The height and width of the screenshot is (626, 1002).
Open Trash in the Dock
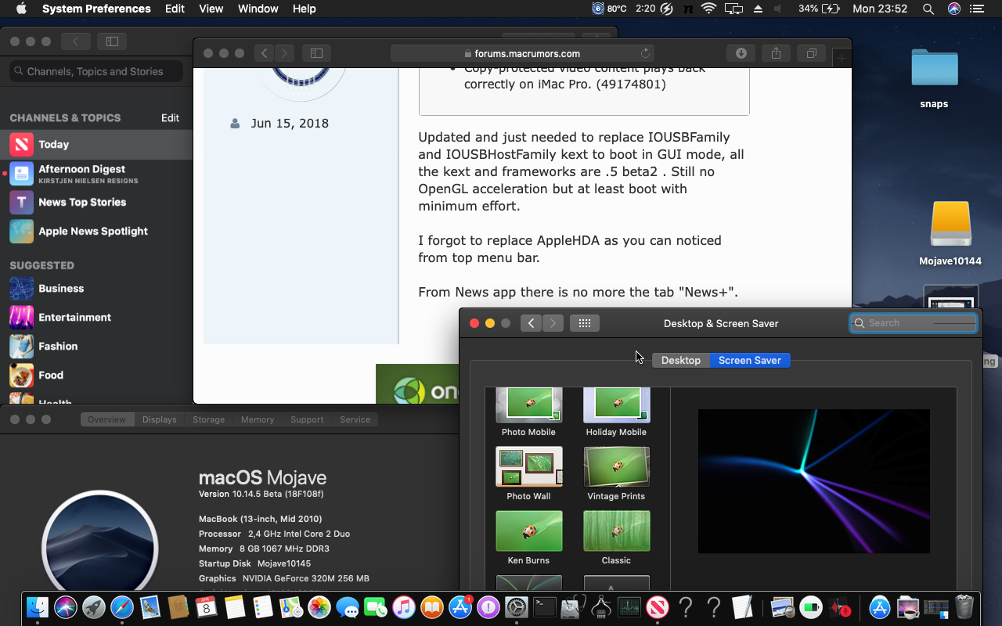pyautogui.click(x=964, y=607)
